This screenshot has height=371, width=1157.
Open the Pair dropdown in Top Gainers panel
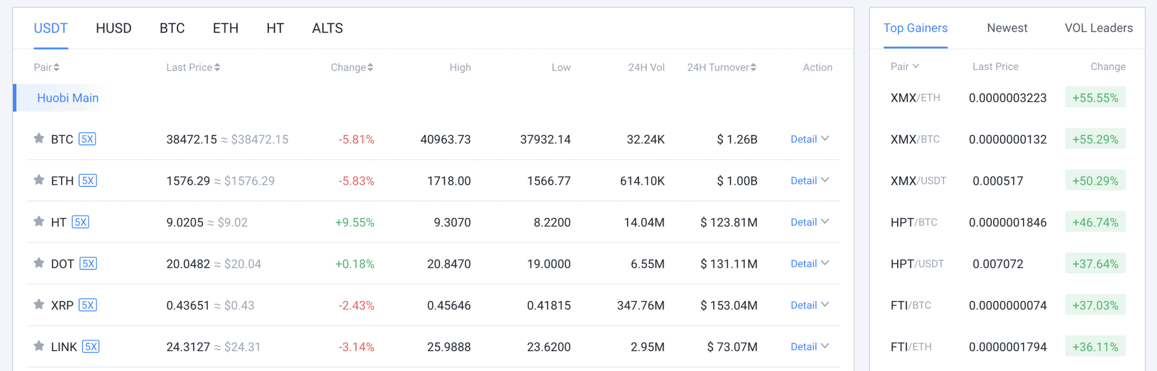(x=905, y=67)
